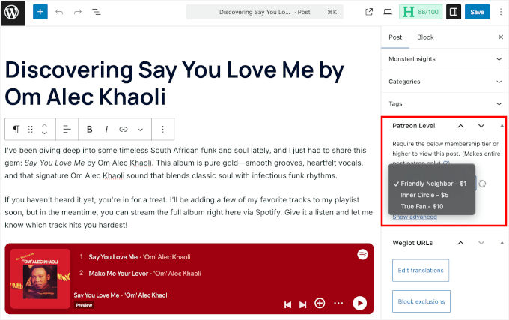Click the Show advanced link

415,217
